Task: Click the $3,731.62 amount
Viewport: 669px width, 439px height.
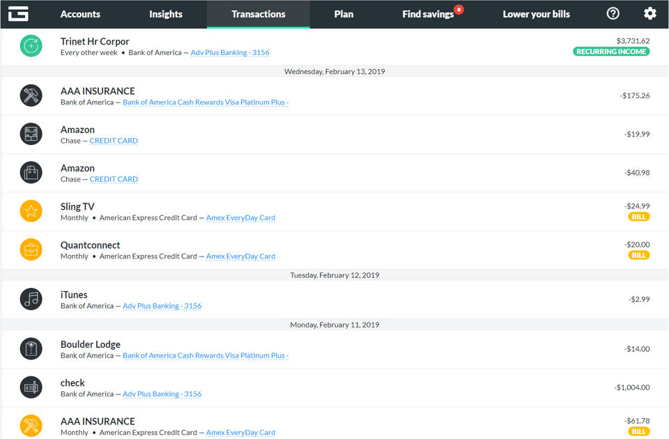Action: pos(633,41)
